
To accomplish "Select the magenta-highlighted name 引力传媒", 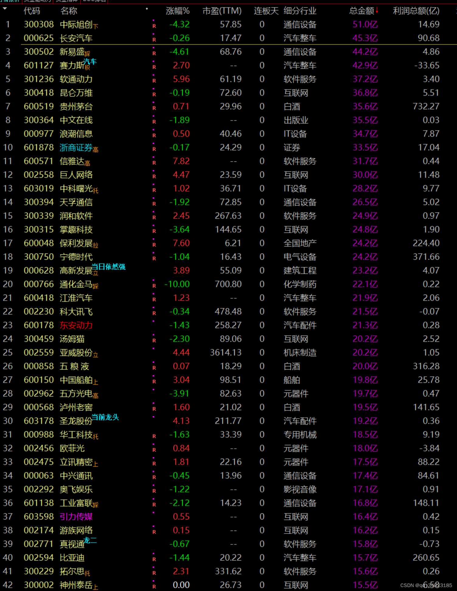I will pyautogui.click(x=76, y=517).
